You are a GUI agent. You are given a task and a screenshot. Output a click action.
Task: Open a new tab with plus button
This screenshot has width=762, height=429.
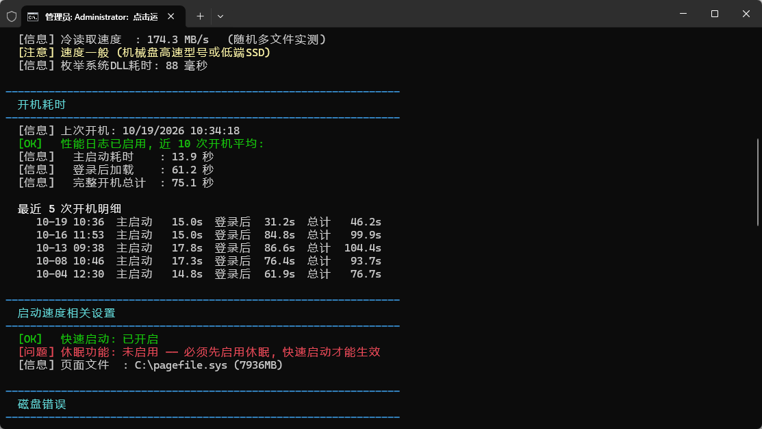(x=200, y=16)
